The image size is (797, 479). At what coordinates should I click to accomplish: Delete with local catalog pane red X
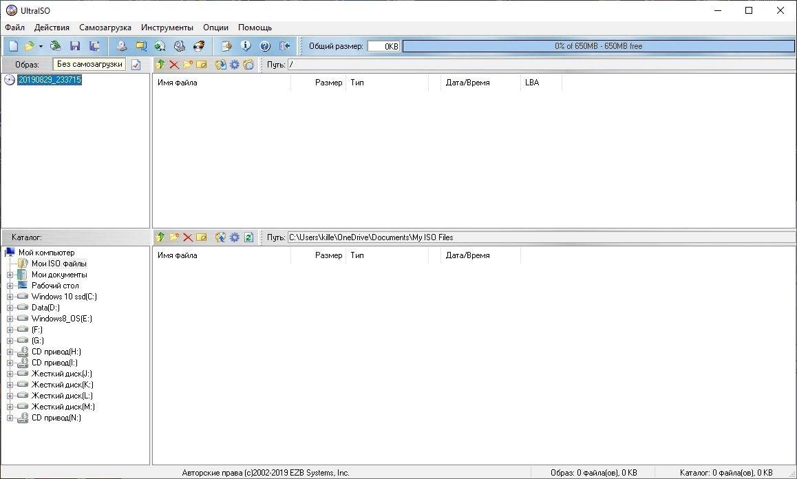(x=188, y=237)
